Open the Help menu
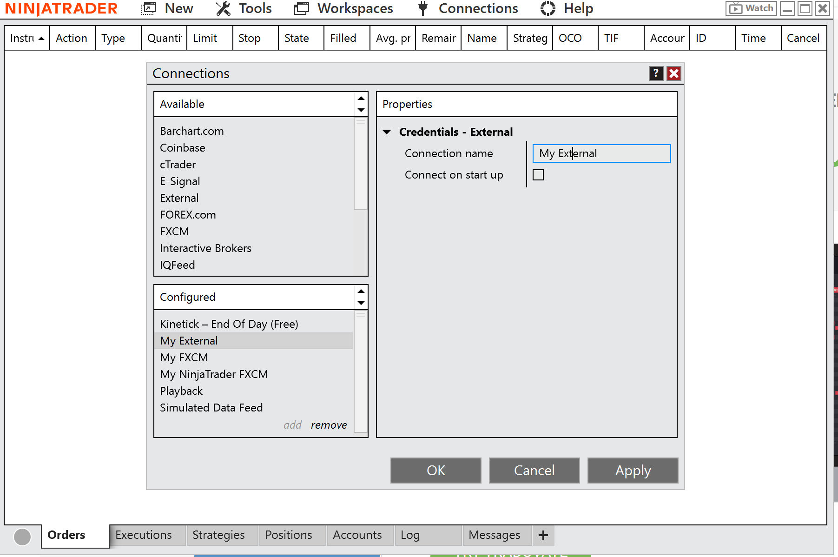The height and width of the screenshot is (557, 838). (x=567, y=8)
